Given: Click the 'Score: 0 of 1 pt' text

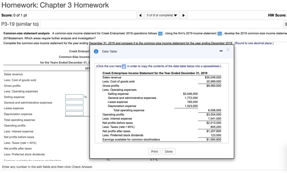Looking at the screenshot, I should point(14,15).
